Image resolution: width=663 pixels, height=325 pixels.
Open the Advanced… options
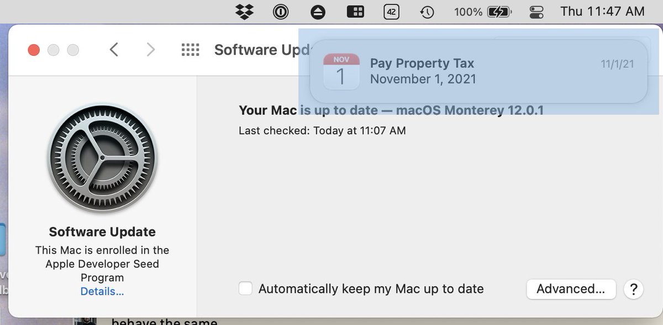click(x=571, y=289)
